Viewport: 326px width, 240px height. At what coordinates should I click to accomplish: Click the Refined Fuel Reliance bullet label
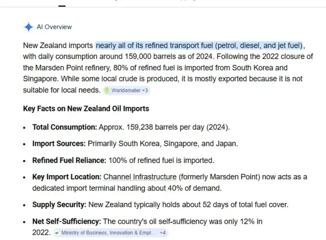69,161
